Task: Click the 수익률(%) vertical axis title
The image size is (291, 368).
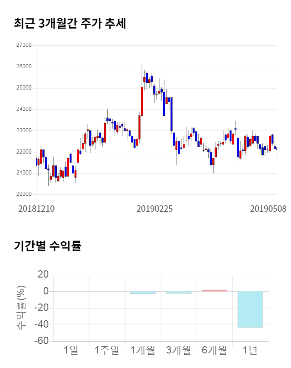Action: (21, 308)
